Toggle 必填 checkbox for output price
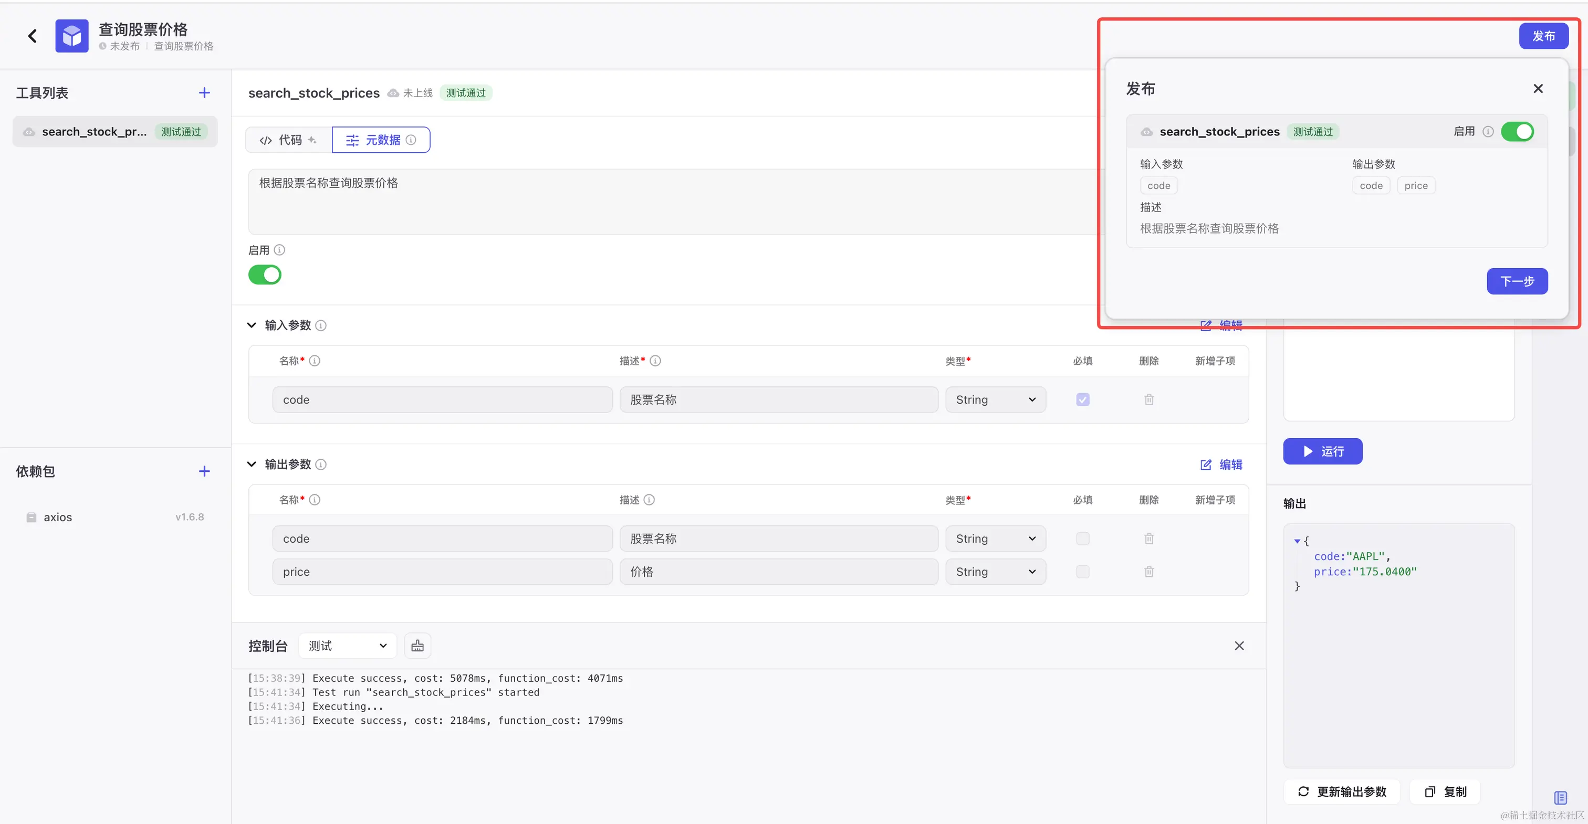Screen dimensions: 1588x824 coord(1082,572)
